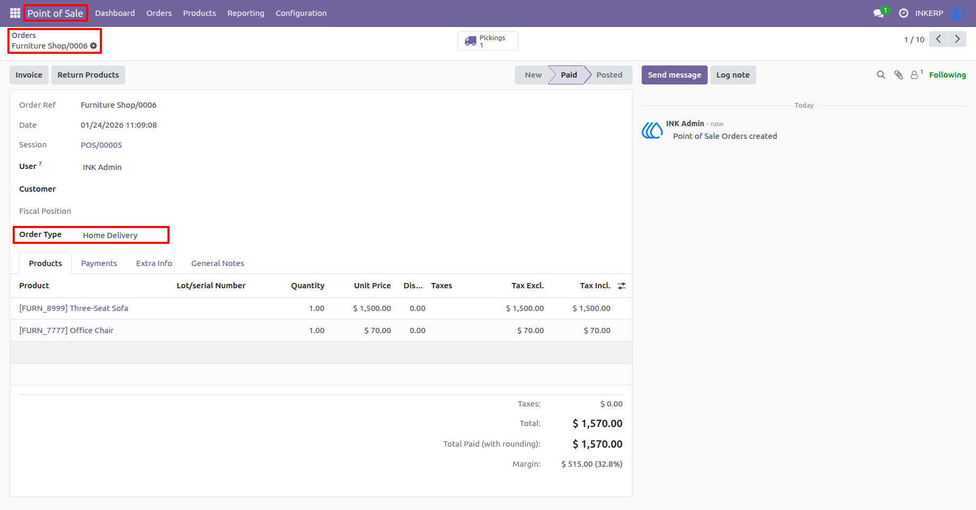
Task: Toggle the Following status
Action: 947,75
